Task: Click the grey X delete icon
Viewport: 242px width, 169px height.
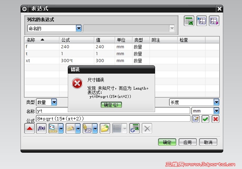Action: coord(147,128)
